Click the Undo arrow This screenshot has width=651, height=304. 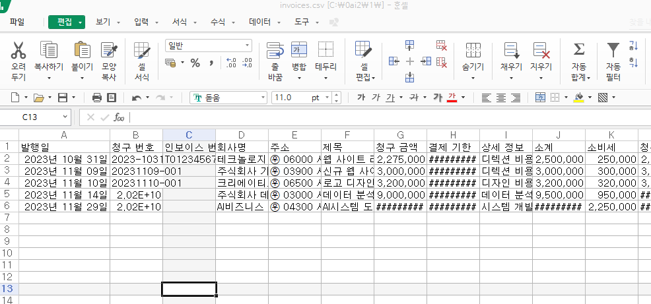click(136, 98)
